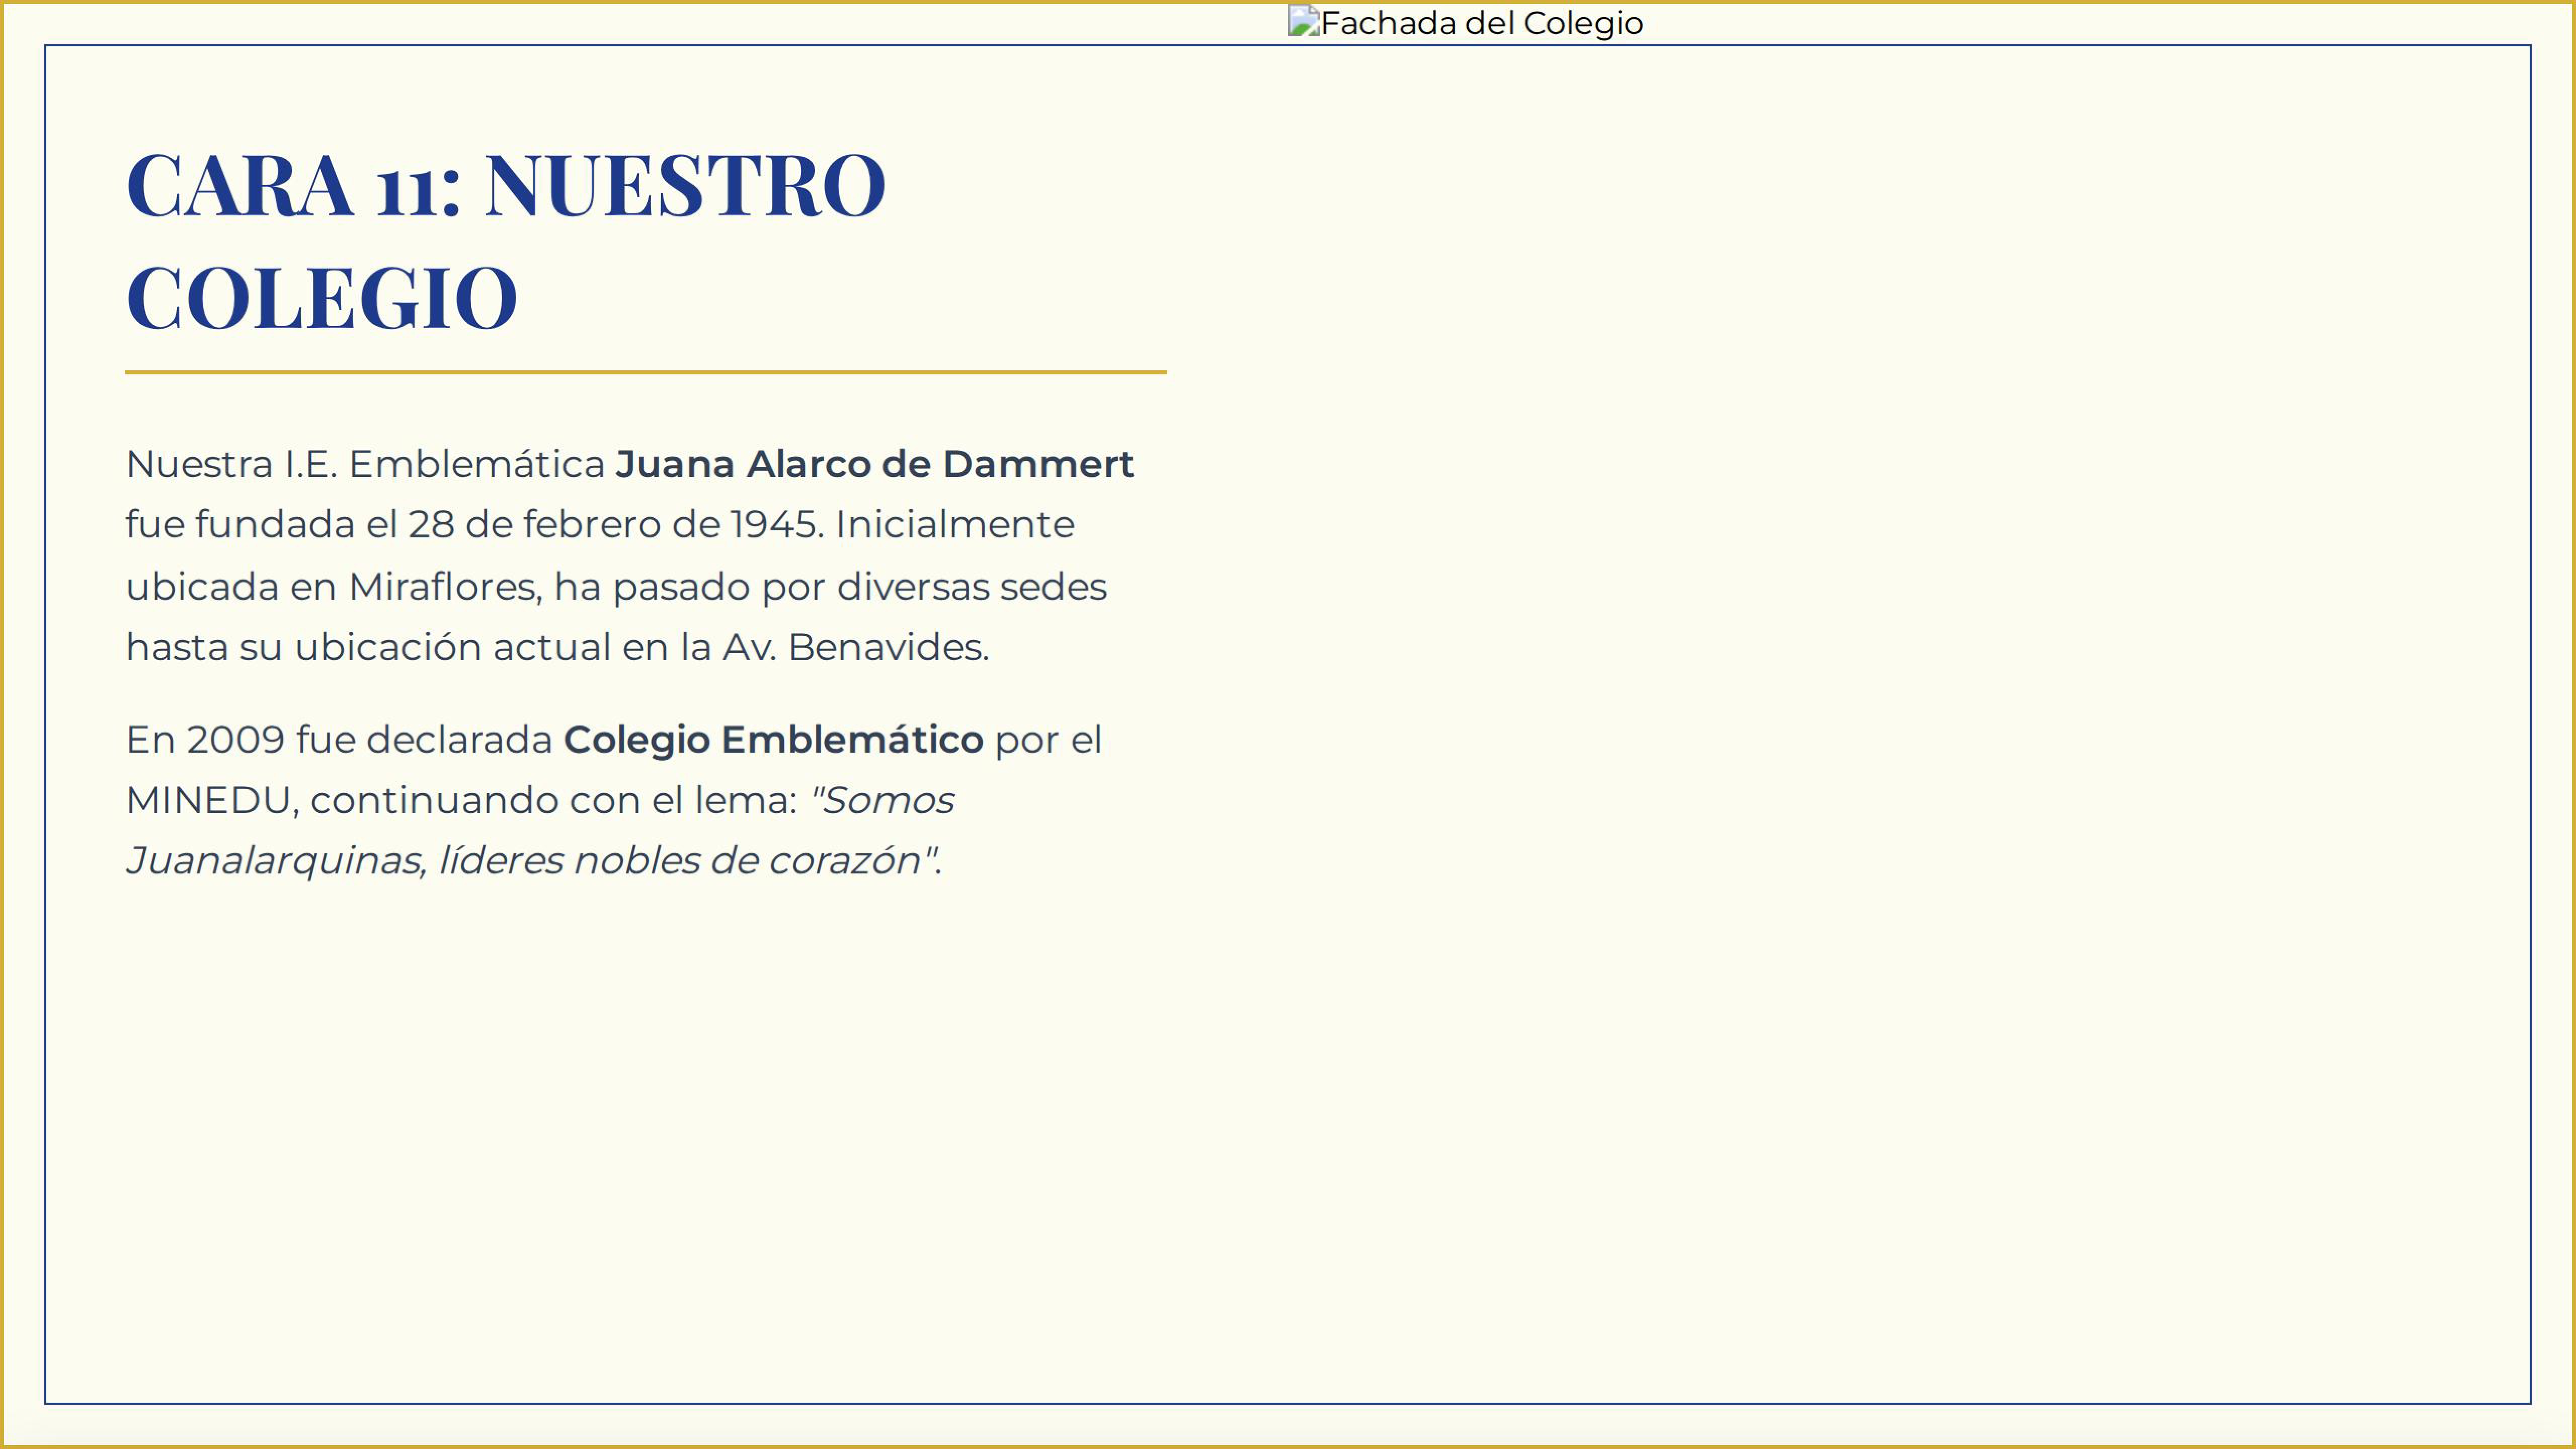Click the italic motto 'Somos Juanalarquinas, líderes nobles de corazón'
Viewport: 2576px width, 1449px height.
coord(540,830)
